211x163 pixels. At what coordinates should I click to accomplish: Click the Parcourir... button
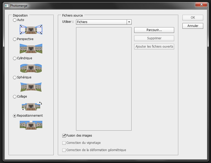tap(154, 30)
